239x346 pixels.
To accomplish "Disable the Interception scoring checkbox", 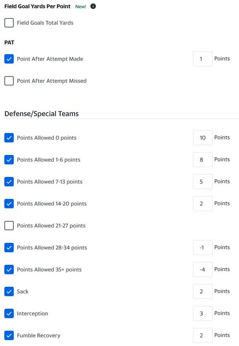I will (x=9, y=313).
